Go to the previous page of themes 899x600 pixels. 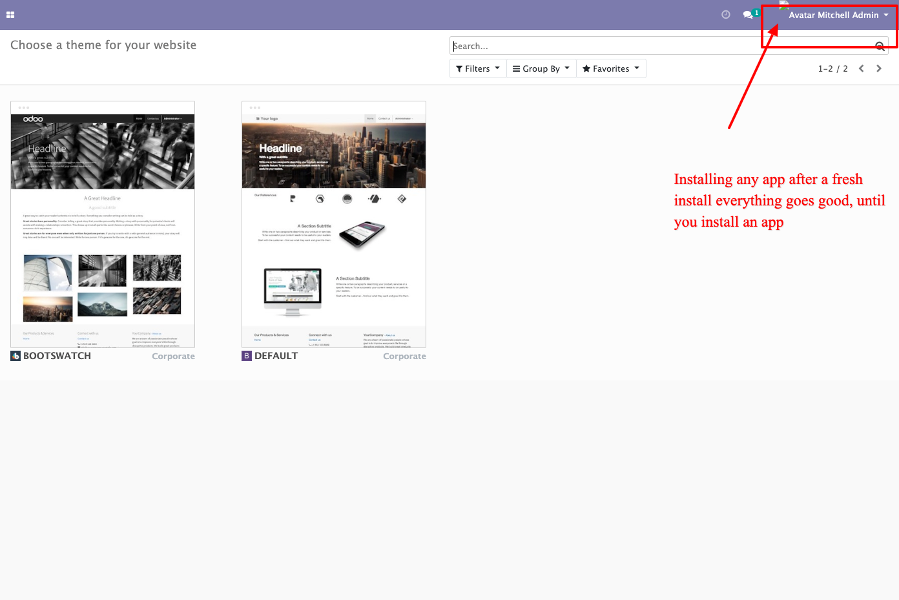point(861,68)
